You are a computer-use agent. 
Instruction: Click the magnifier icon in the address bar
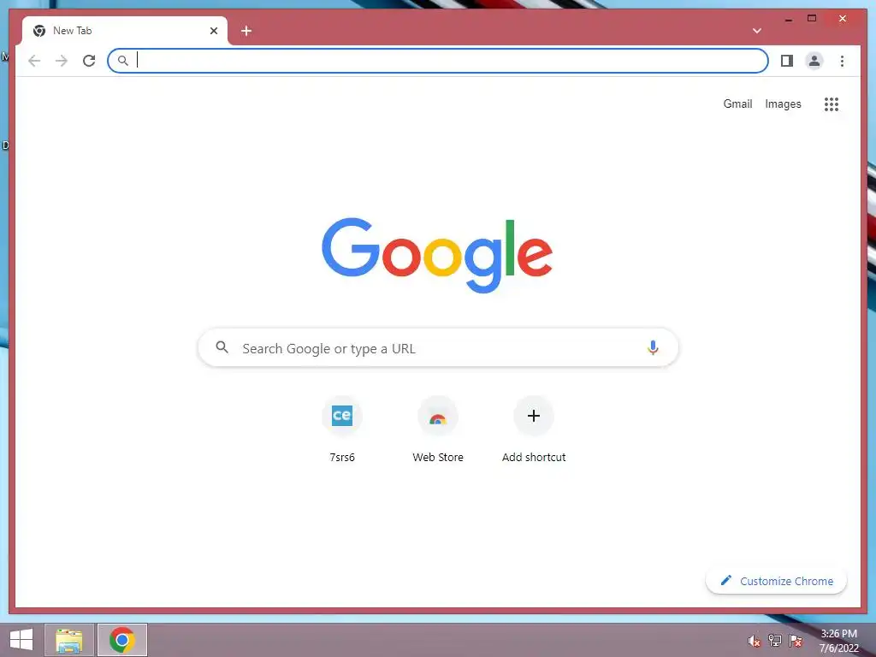pyautogui.click(x=123, y=61)
